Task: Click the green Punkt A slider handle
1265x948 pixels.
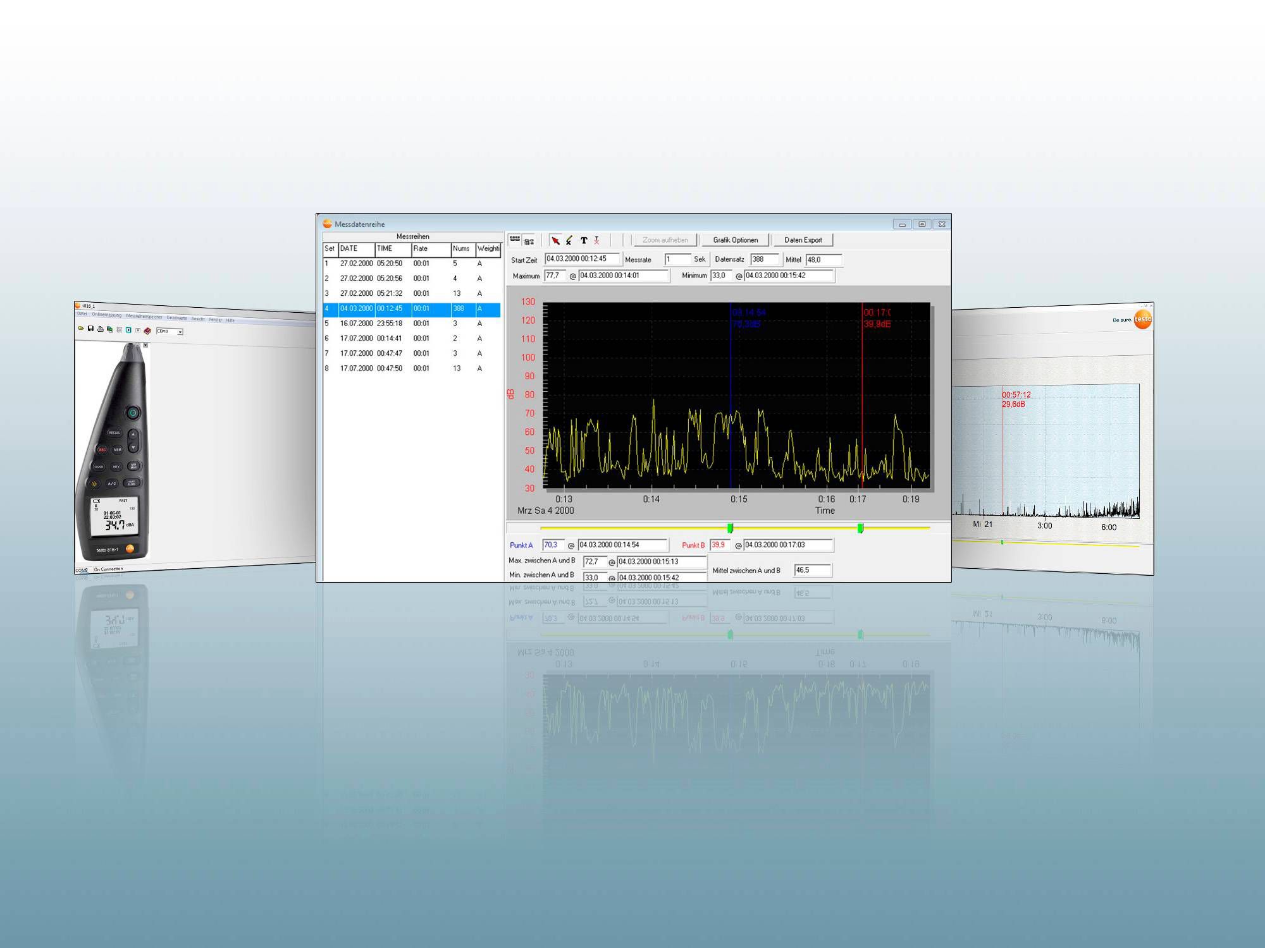Action: [731, 528]
